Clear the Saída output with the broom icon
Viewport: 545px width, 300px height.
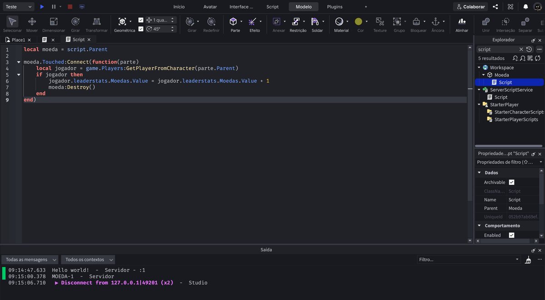pyautogui.click(x=528, y=260)
